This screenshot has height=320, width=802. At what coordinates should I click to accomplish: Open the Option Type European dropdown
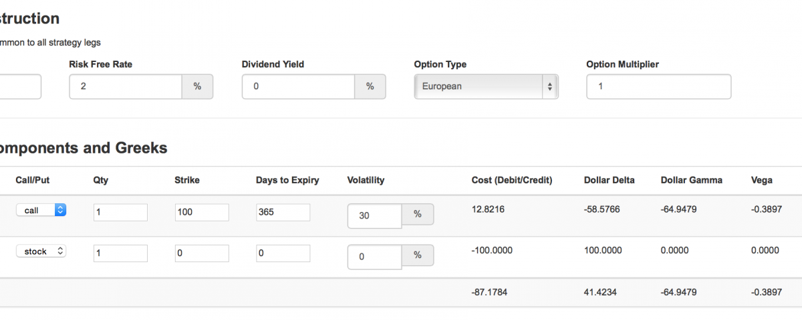[x=486, y=87]
